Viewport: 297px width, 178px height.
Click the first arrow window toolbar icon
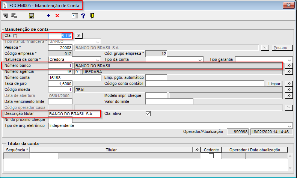pyautogui.click(x=5, y=15)
